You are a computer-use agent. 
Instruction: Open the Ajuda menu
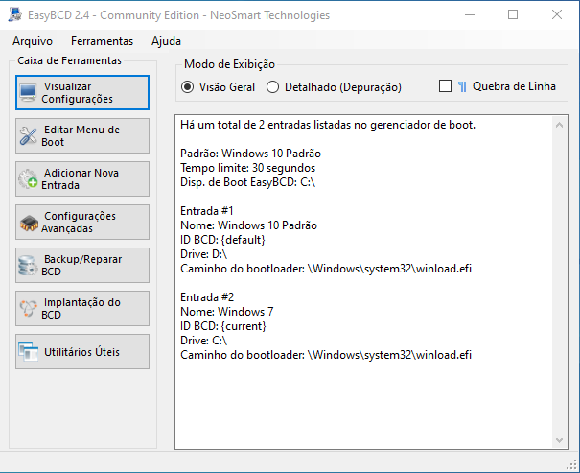pyautogui.click(x=166, y=41)
